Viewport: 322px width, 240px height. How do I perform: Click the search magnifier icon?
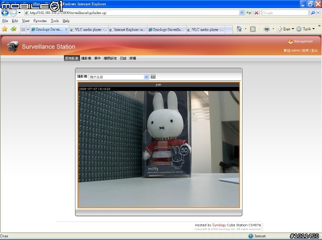click(x=312, y=13)
